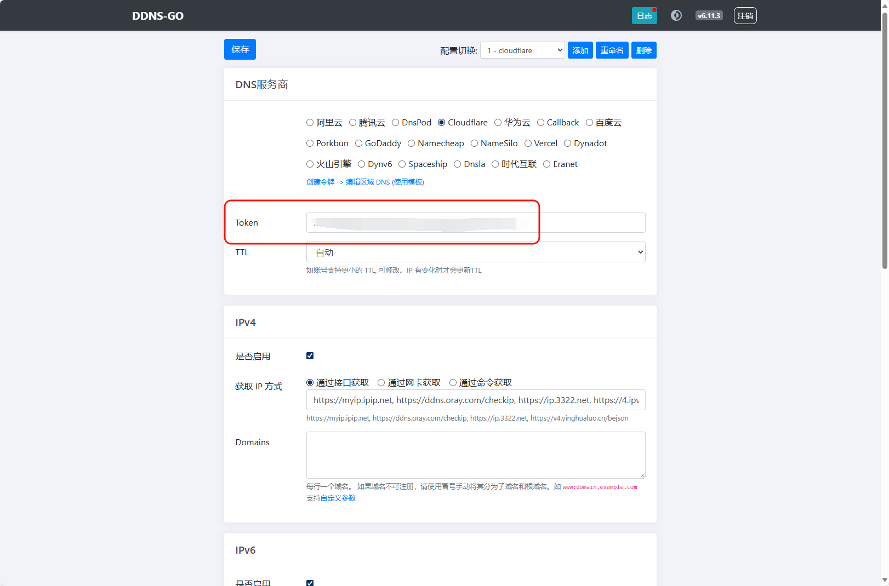889x586 pixels.
Task: Select the 阿里云 DNS provider radio
Action: [x=310, y=123]
